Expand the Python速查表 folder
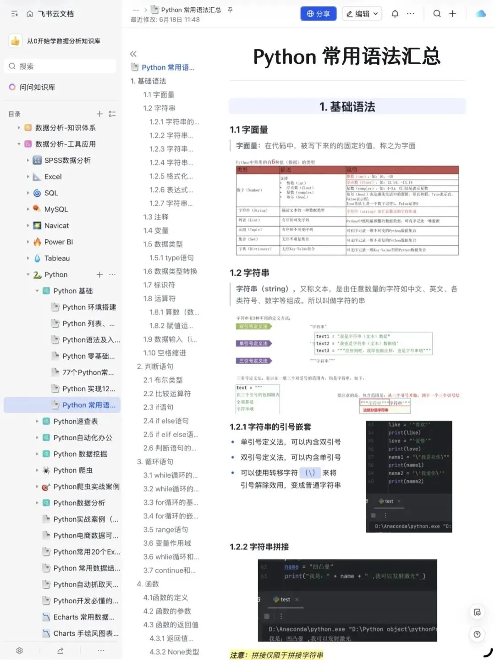 [37, 421]
